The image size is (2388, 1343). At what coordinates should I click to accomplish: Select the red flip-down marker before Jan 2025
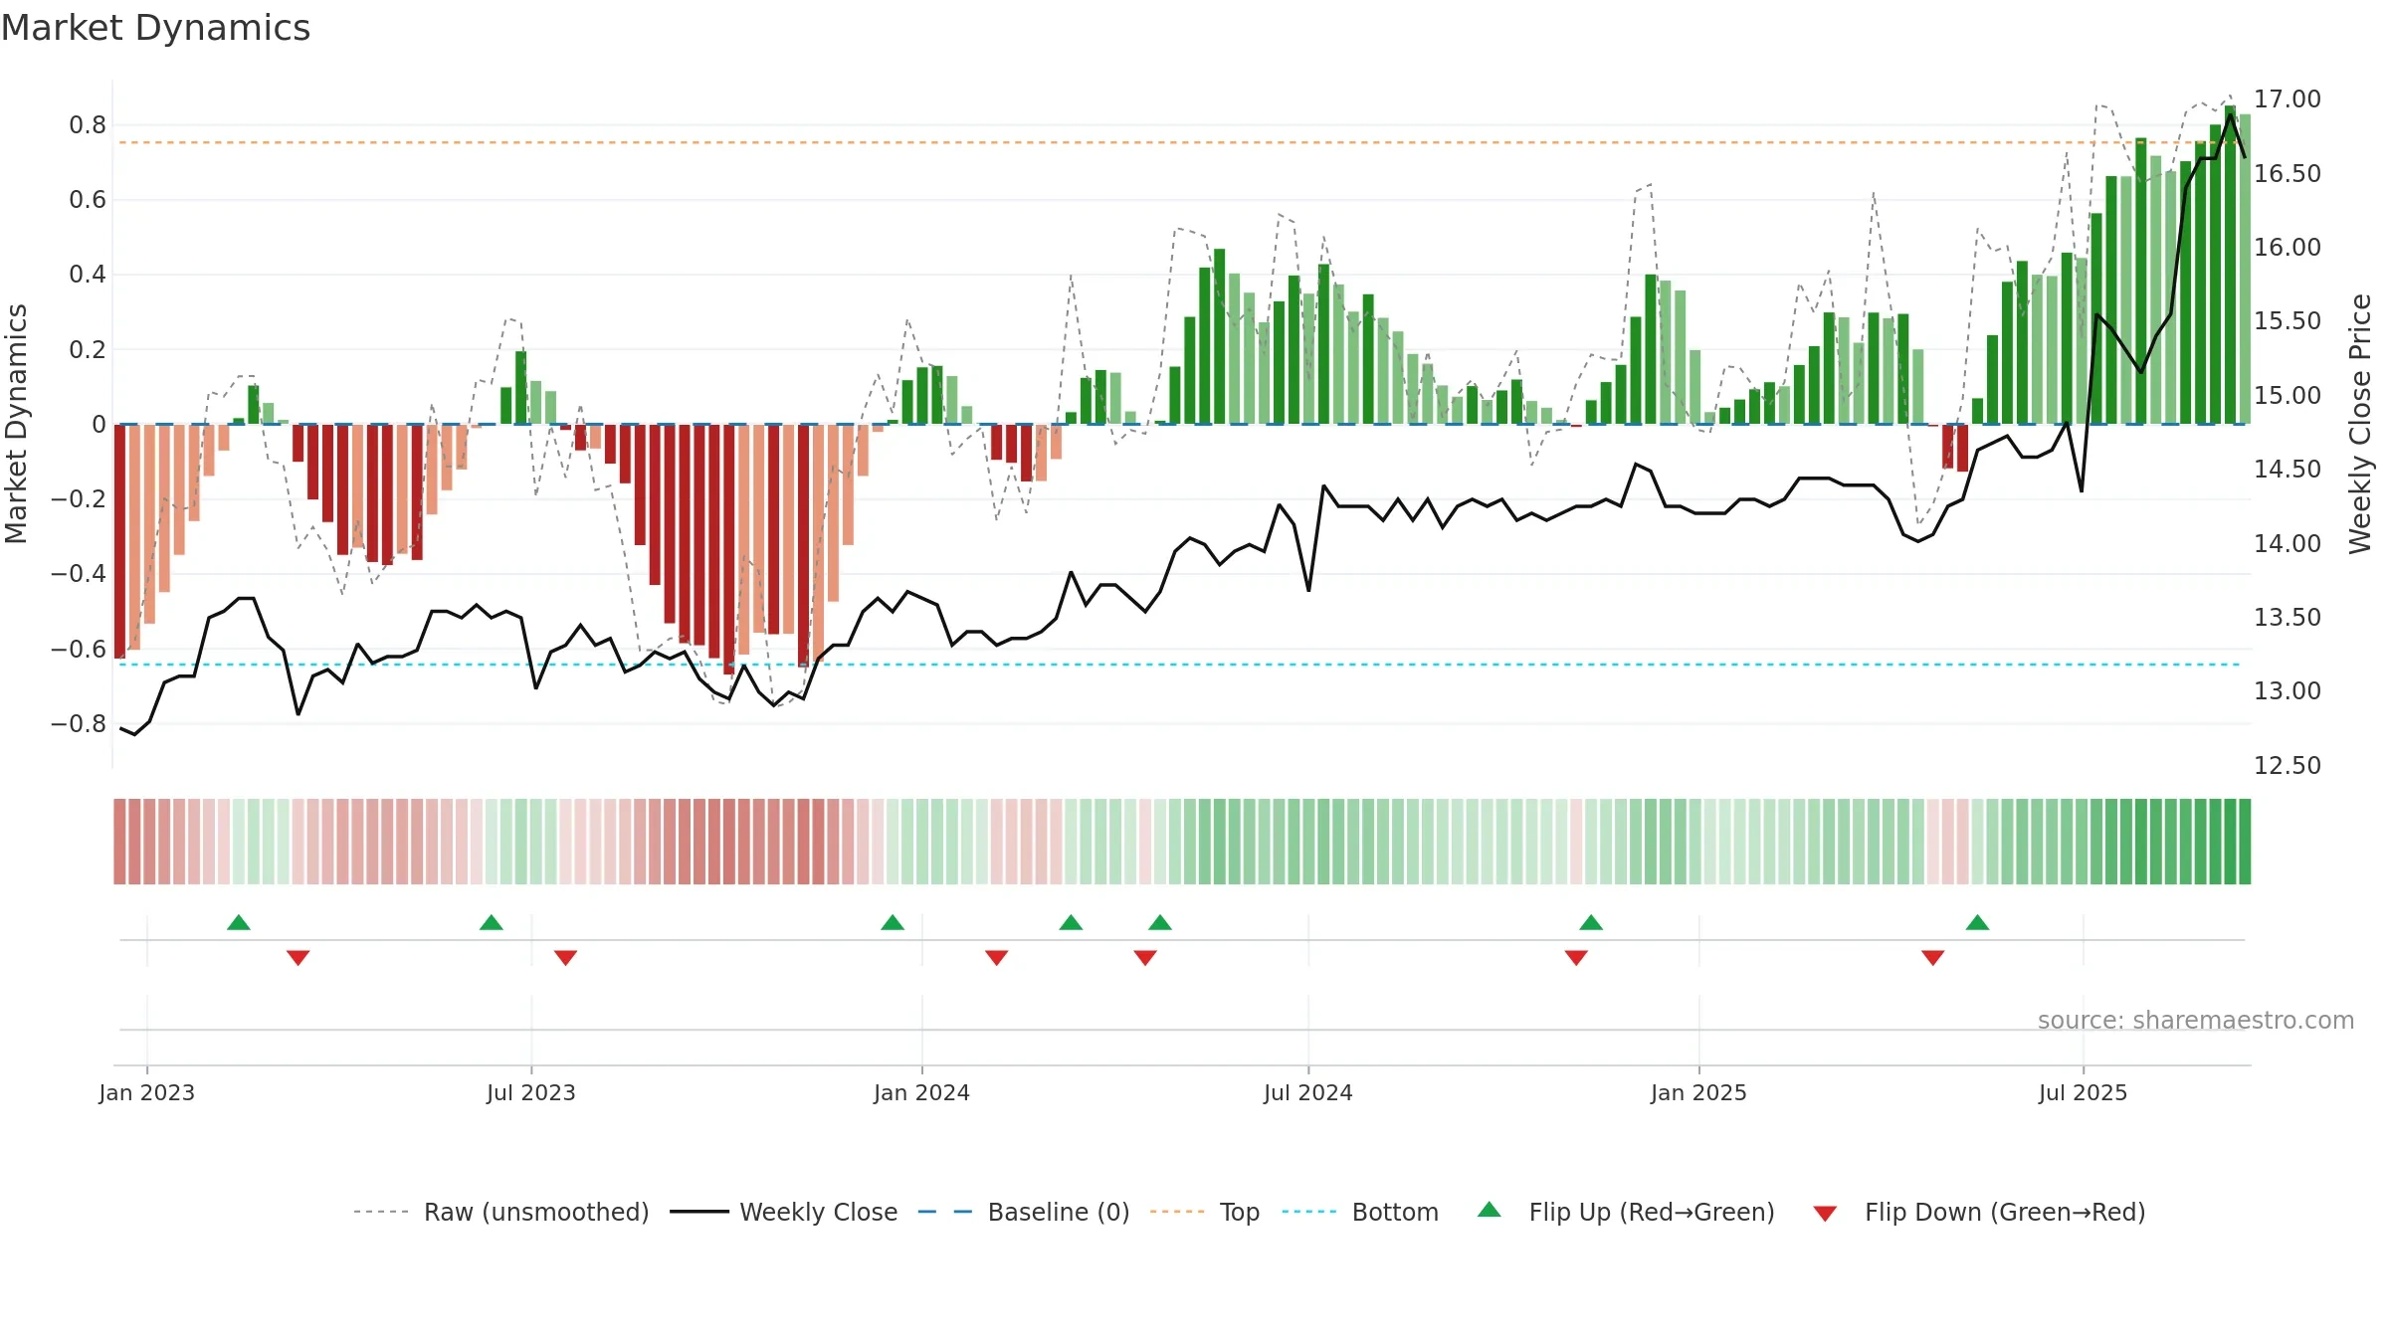[x=1576, y=957]
